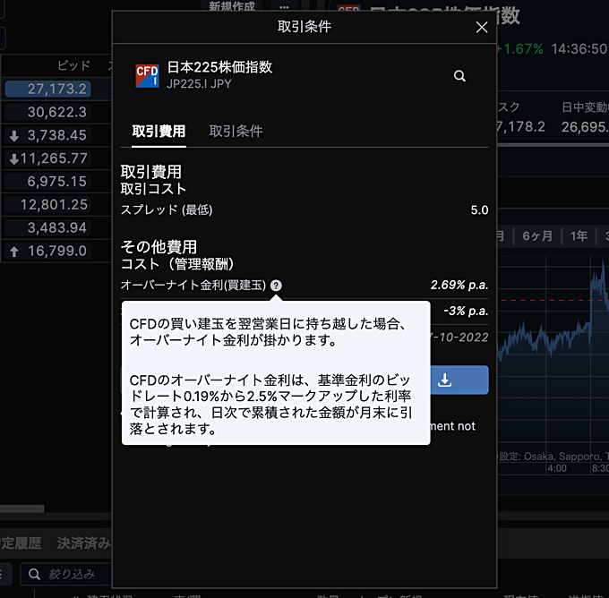Click the 新規作成 button
Screen dimensions: 609x598
(x=232, y=6)
